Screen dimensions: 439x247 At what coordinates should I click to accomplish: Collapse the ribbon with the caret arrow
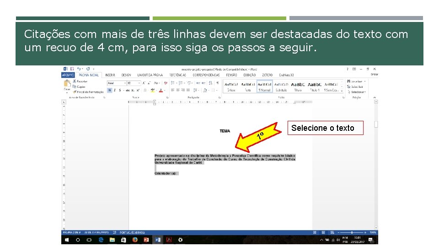[x=375, y=97]
